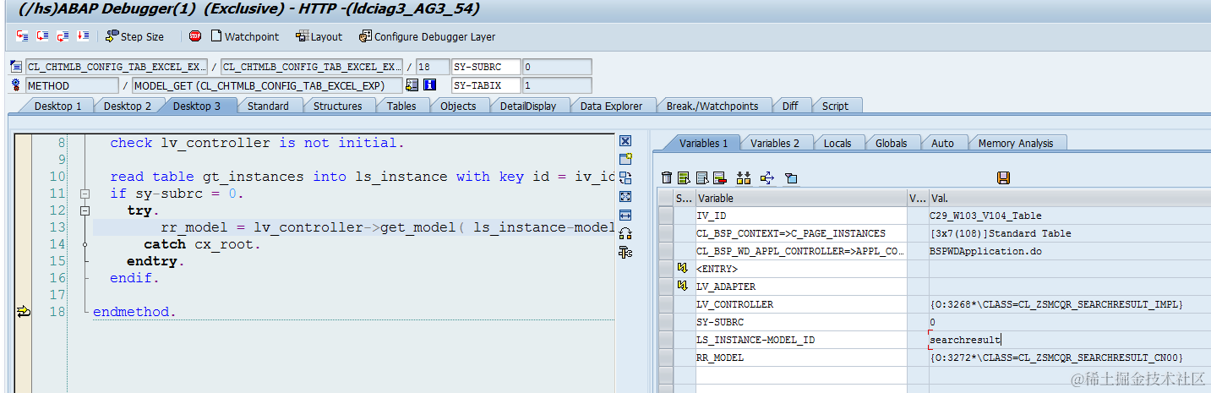
Task: Click the insert row icon in variables toolbar
Action: tap(684, 177)
